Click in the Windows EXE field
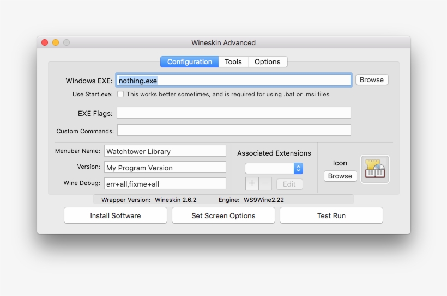The width and height of the screenshot is (447, 296). click(x=234, y=81)
